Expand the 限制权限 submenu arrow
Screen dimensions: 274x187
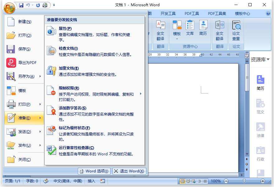[x=141, y=94]
